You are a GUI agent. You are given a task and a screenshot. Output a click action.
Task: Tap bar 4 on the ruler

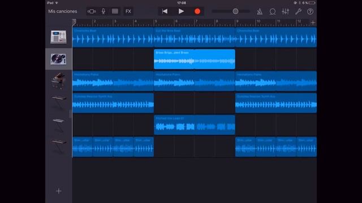(x=135, y=21)
